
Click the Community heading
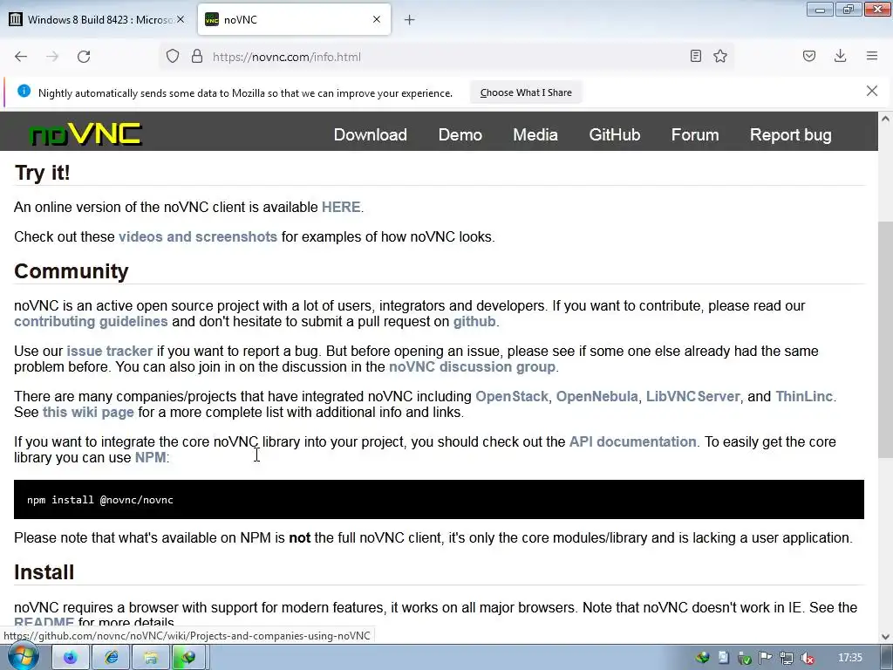coord(72,271)
